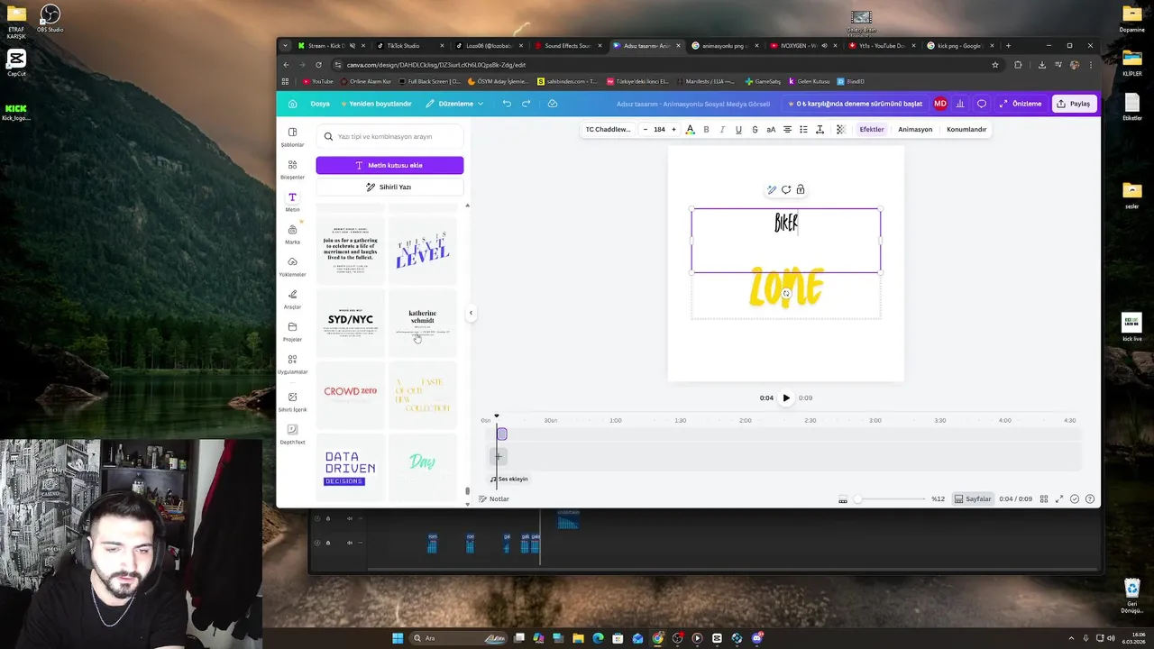Screen dimensions: 1154x649
Task: Open the comments speech bubble
Action: pos(982,104)
